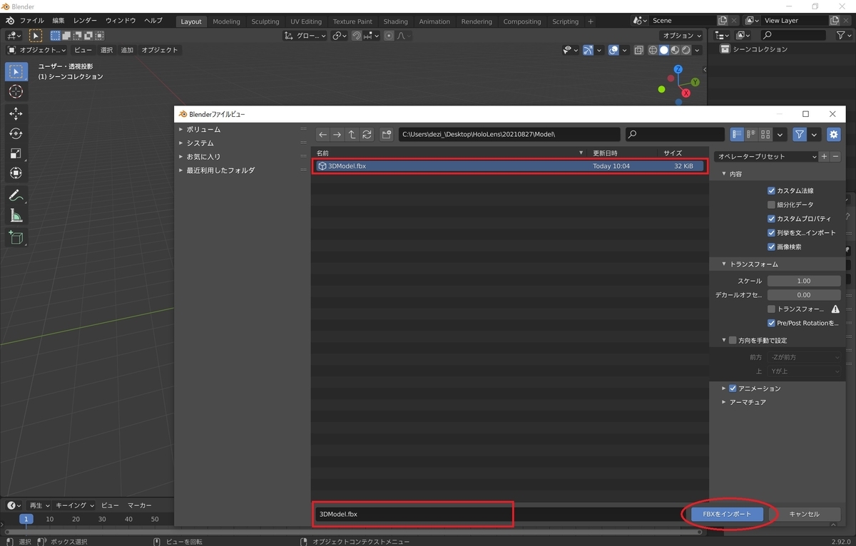The height and width of the screenshot is (546, 856).
Task: Switch to UV Editing workspace tab
Action: click(x=306, y=21)
